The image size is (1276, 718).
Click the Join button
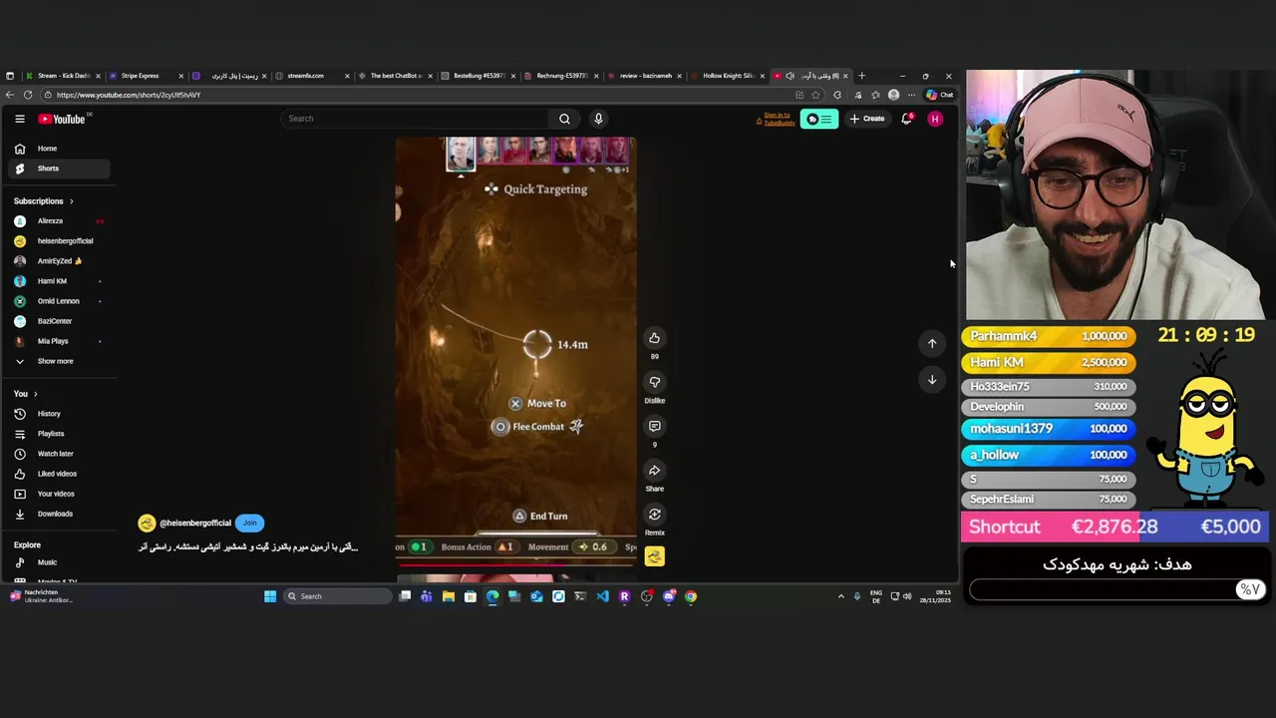tap(249, 523)
